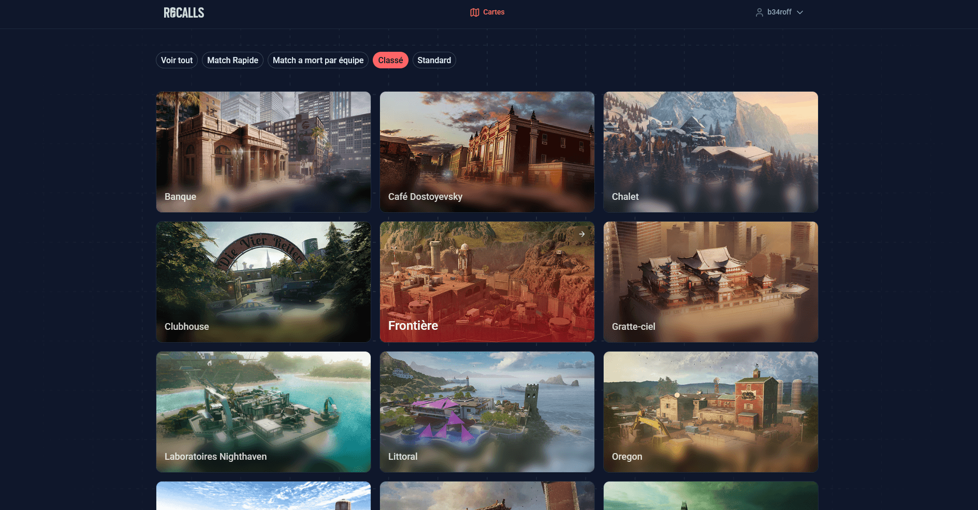Enable the Match Rapide filter

[232, 60]
